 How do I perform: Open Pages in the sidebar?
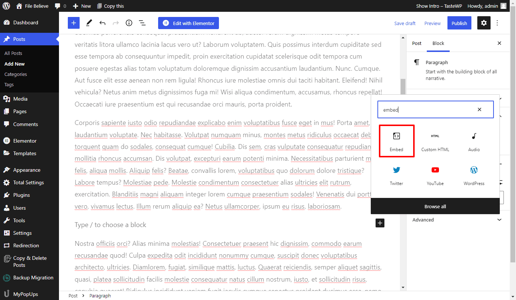29,111
